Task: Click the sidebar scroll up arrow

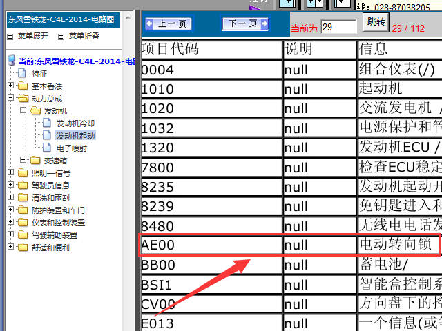Action: pos(128,17)
